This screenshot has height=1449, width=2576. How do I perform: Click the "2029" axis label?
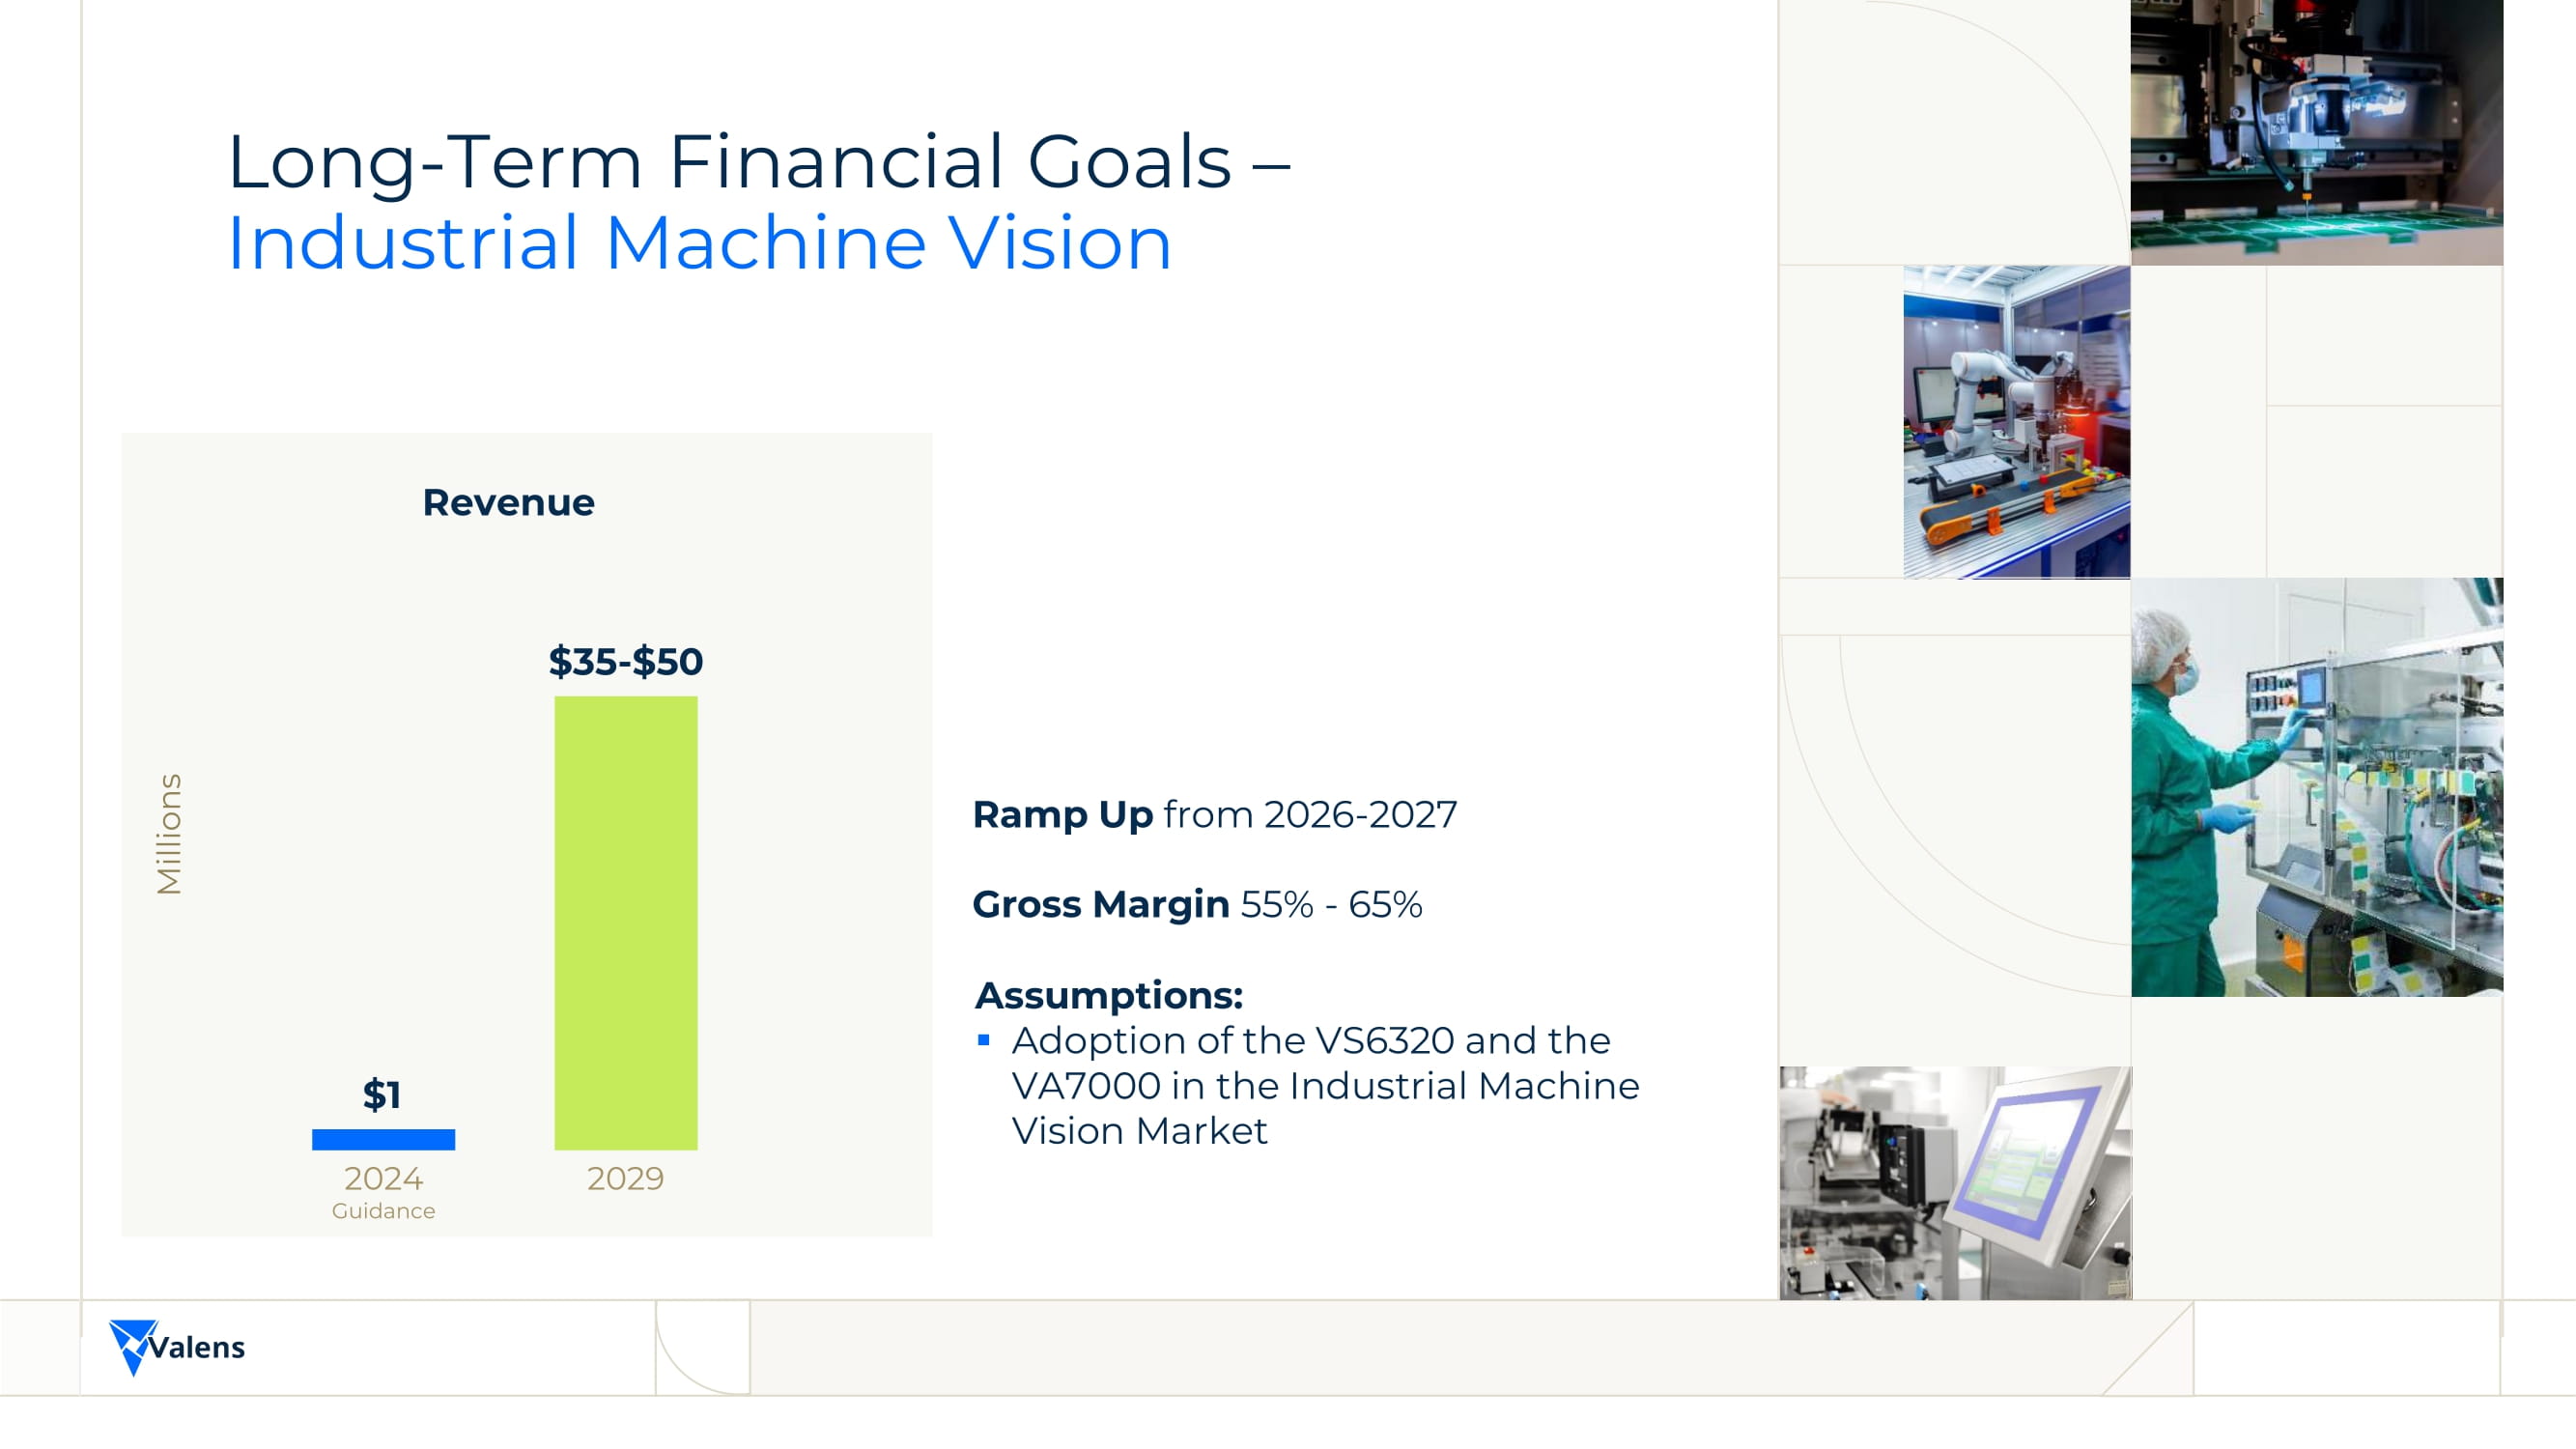pyautogui.click(x=625, y=1178)
